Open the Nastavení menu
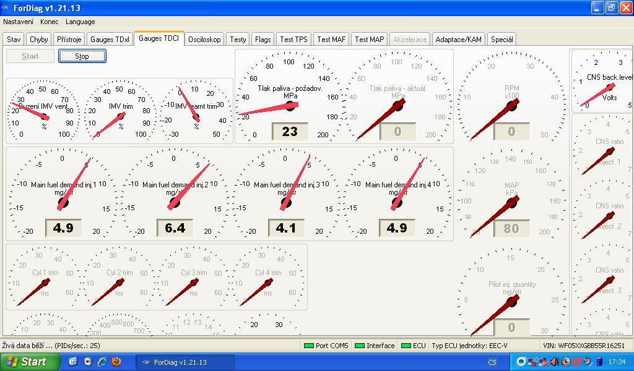The image size is (634, 371). pyautogui.click(x=19, y=22)
